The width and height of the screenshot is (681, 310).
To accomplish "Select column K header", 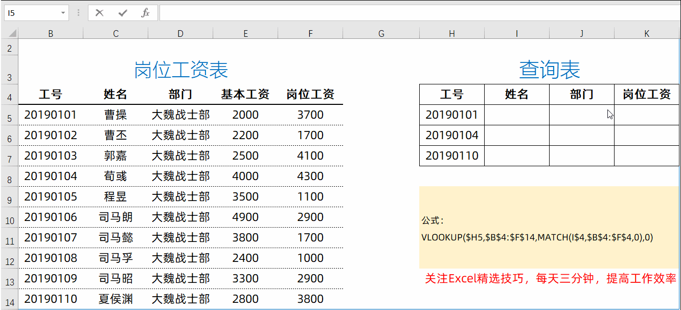I will (x=647, y=33).
